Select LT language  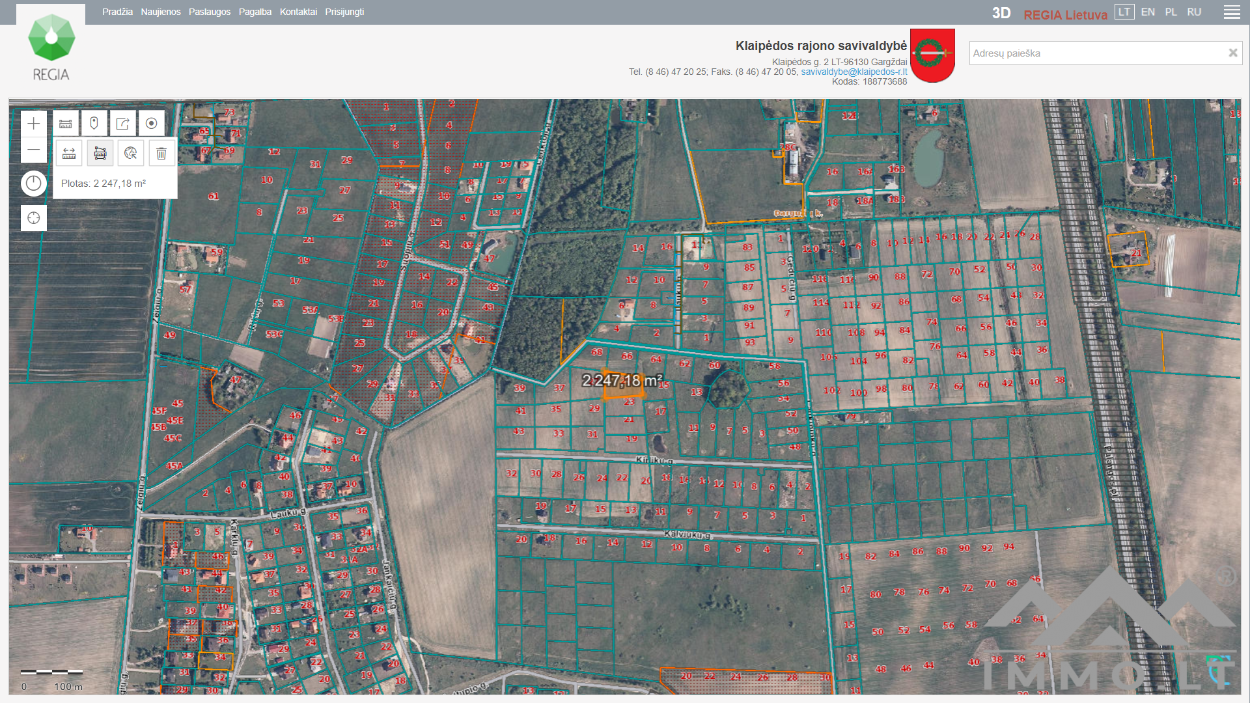pyautogui.click(x=1124, y=12)
